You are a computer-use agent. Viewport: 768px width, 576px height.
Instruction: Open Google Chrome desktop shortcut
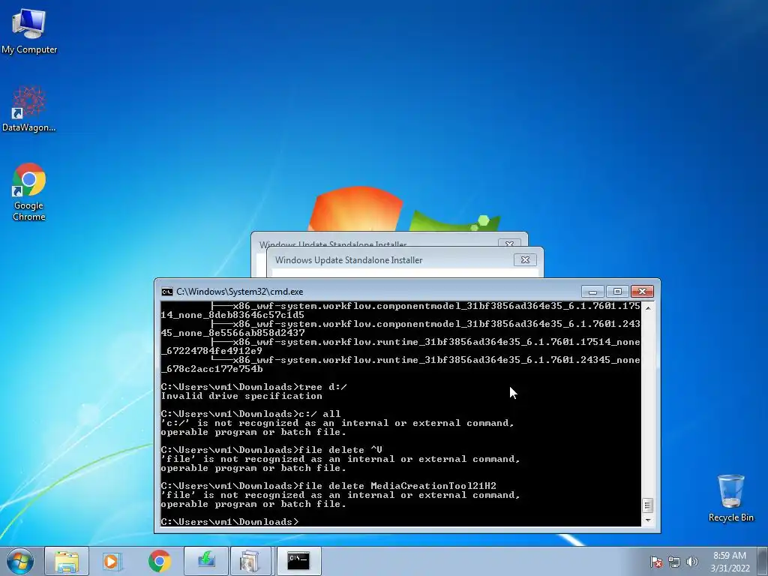click(29, 192)
